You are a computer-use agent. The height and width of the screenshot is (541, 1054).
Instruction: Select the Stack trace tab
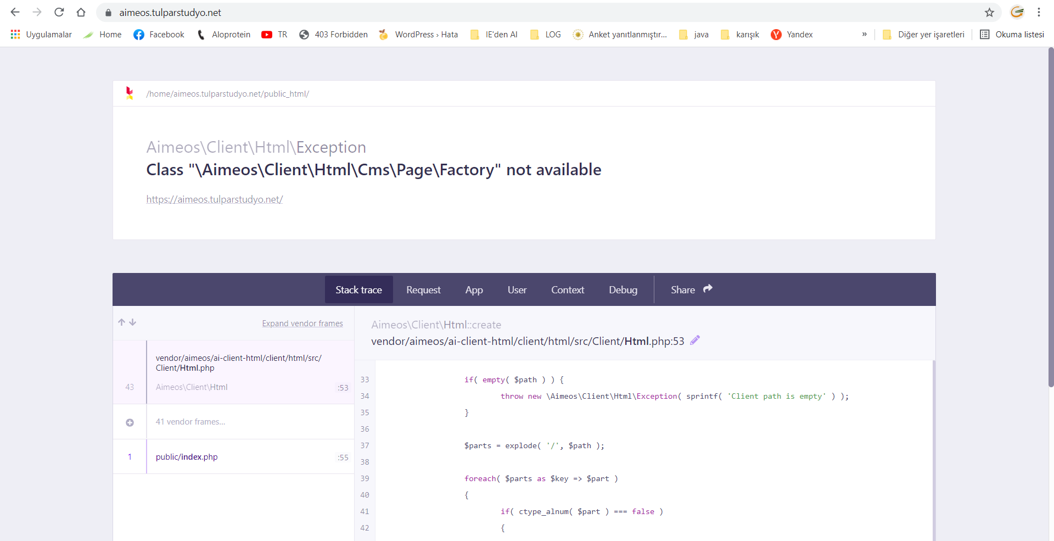coord(359,289)
